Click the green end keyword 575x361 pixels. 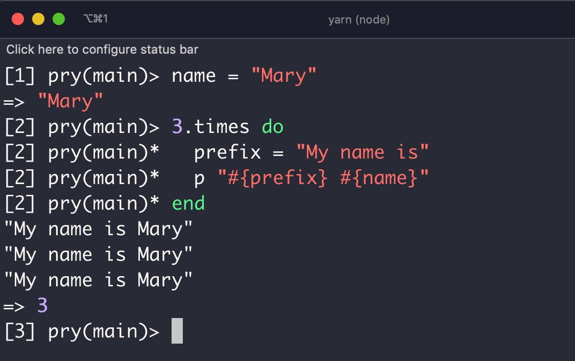[x=188, y=203]
